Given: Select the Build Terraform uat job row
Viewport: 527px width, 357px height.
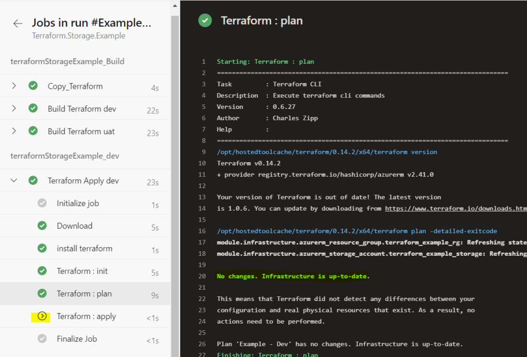Looking at the screenshot, I should pyautogui.click(x=85, y=130).
